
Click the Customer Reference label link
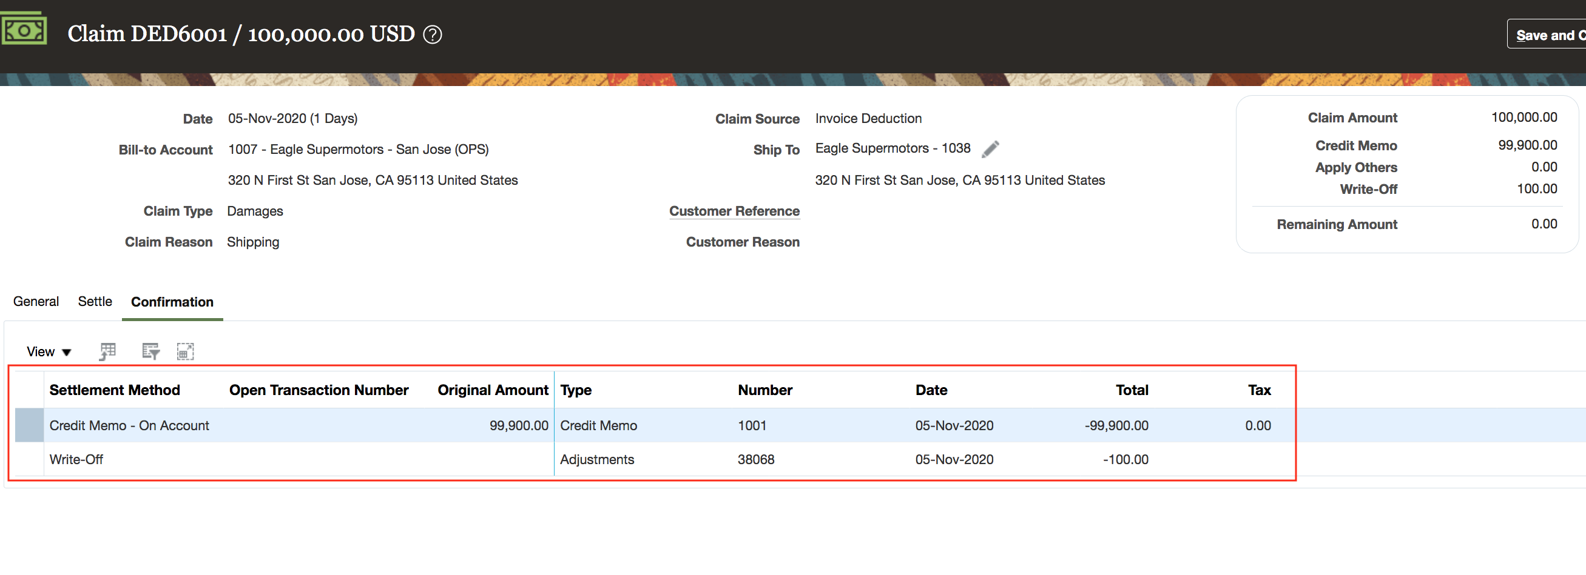[x=734, y=211]
